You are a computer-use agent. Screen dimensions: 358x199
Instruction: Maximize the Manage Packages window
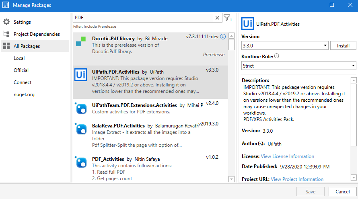332,5
